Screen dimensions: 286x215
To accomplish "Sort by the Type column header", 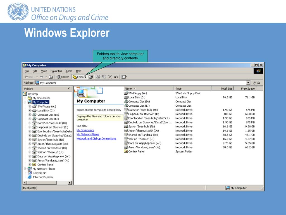I will 193,88.
